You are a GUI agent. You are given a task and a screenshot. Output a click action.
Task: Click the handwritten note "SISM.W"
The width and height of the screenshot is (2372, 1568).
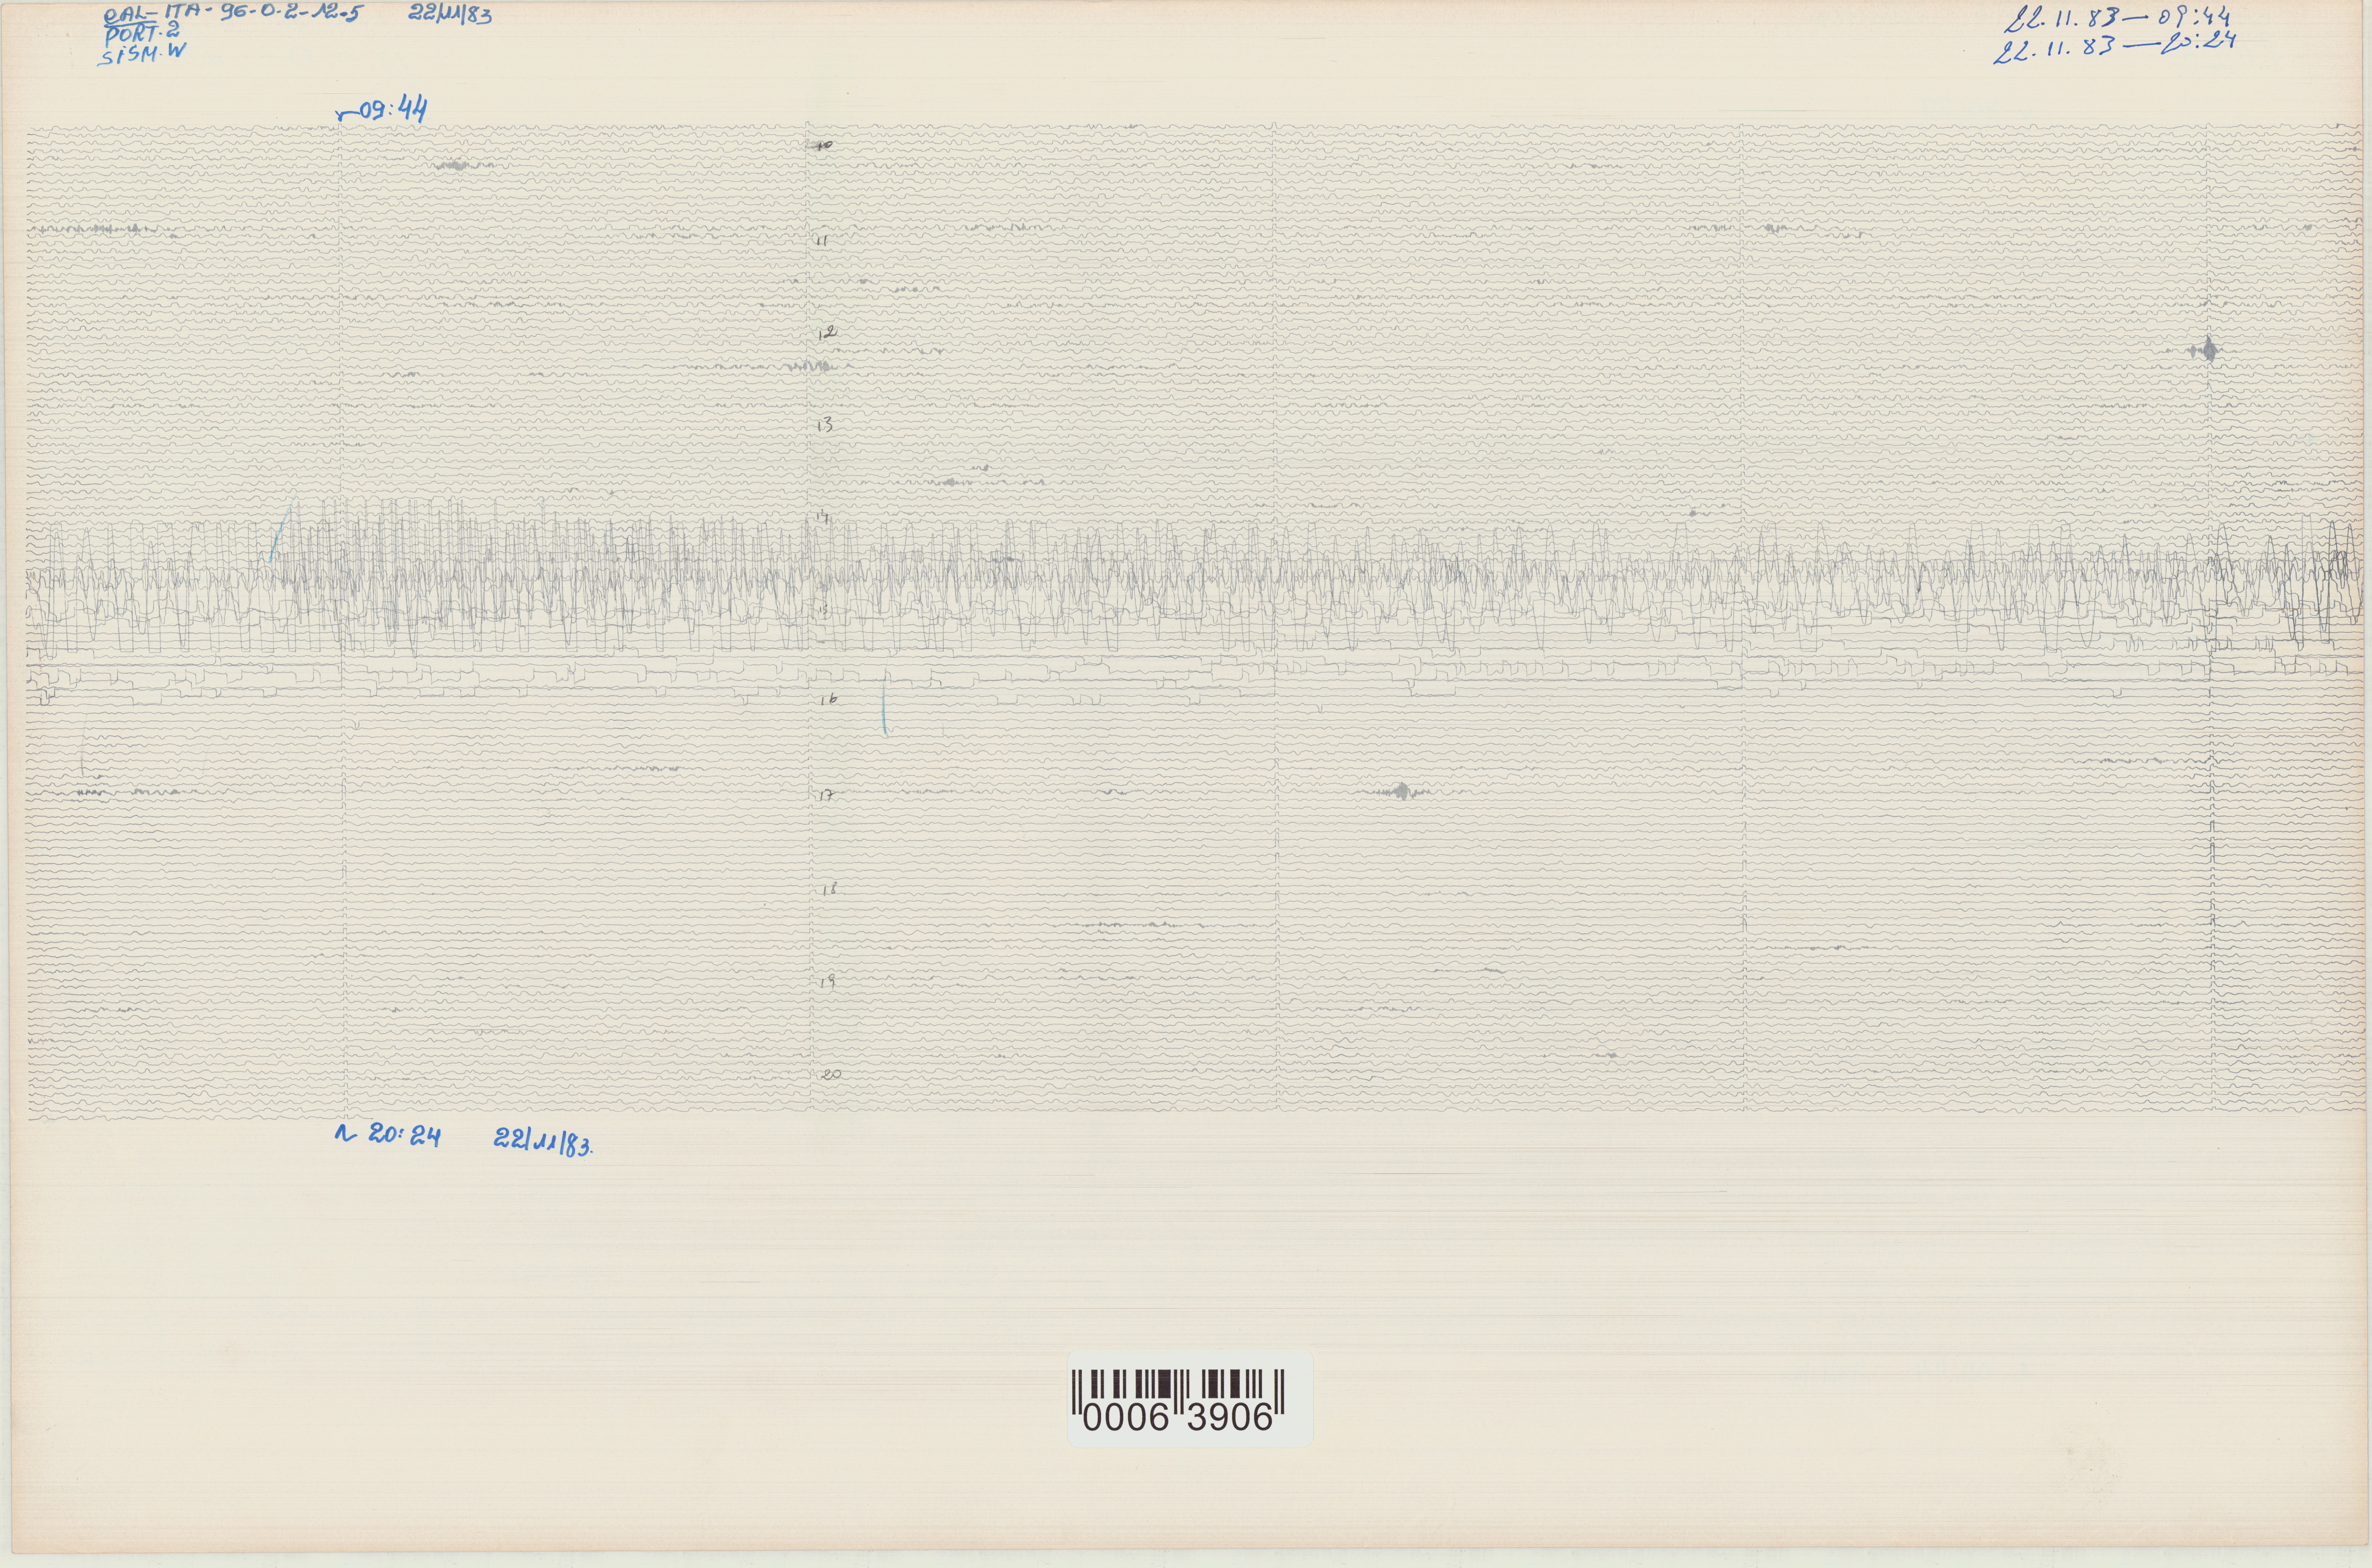142,54
